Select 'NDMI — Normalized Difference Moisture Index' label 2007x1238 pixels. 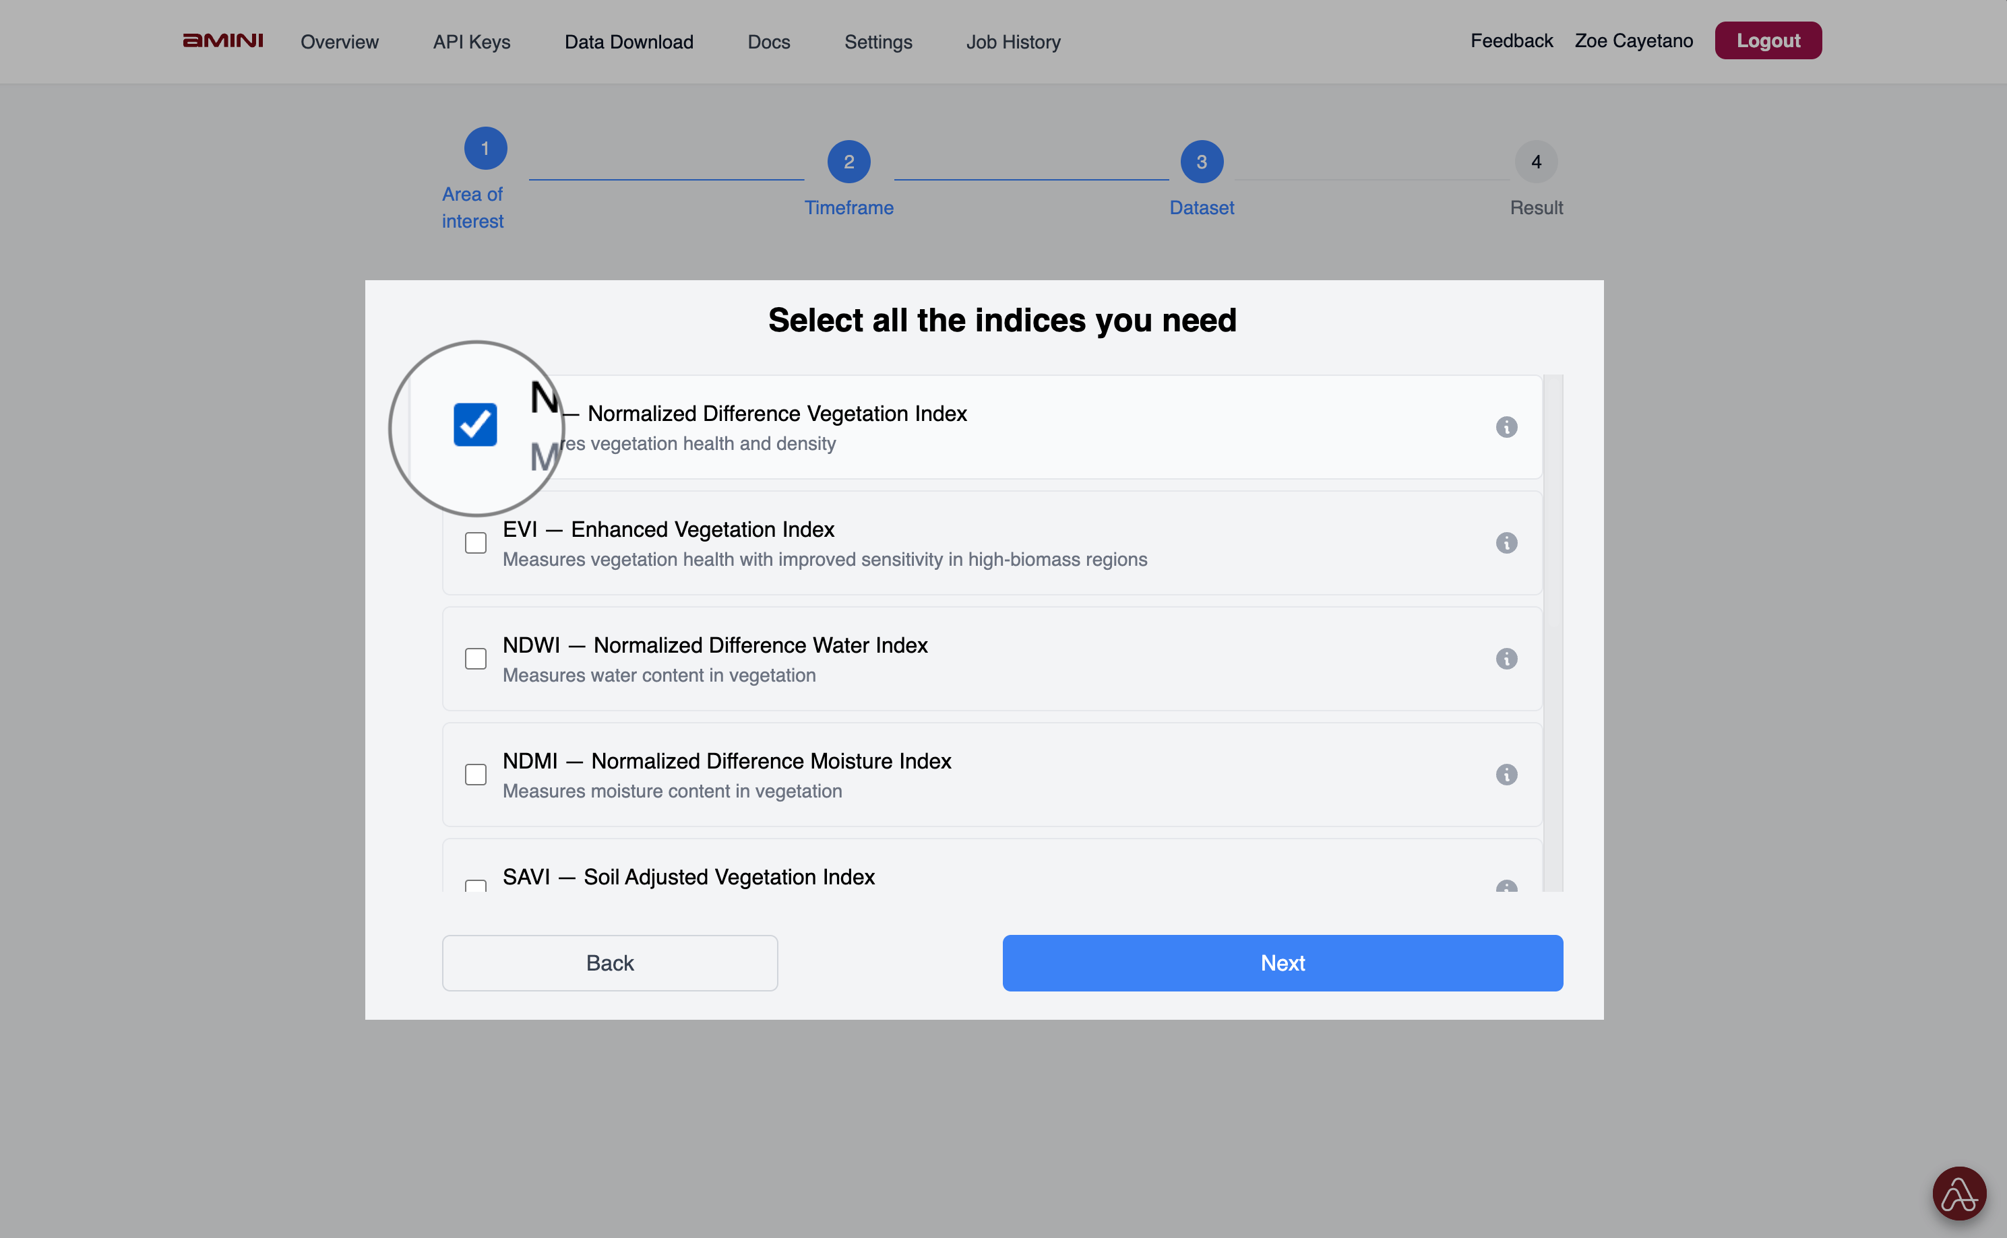pyautogui.click(x=727, y=762)
